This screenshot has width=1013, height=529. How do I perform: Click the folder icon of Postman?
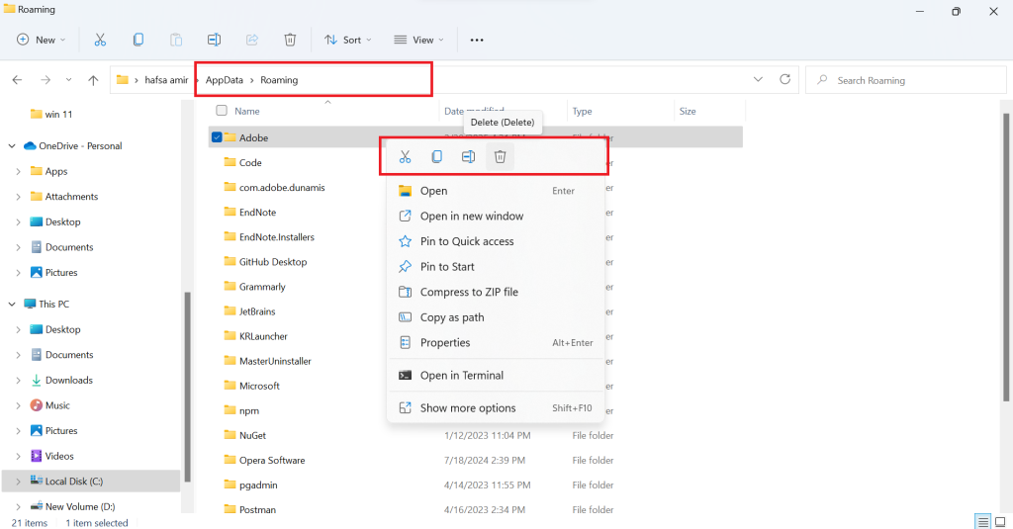pos(230,509)
